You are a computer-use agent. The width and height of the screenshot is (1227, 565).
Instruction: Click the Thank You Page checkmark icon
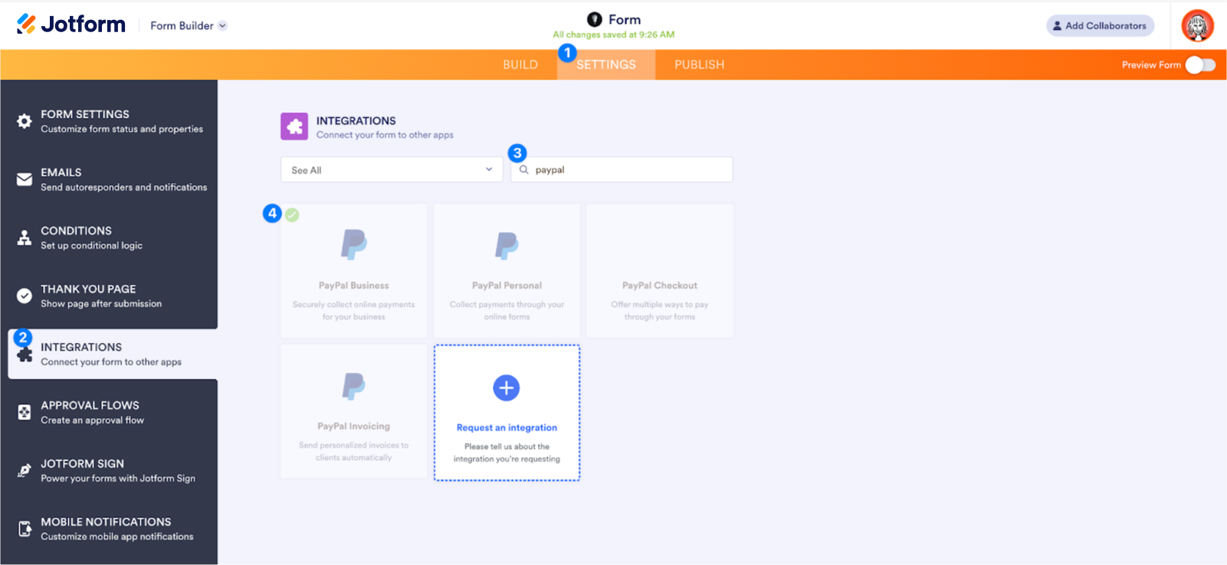coord(25,296)
